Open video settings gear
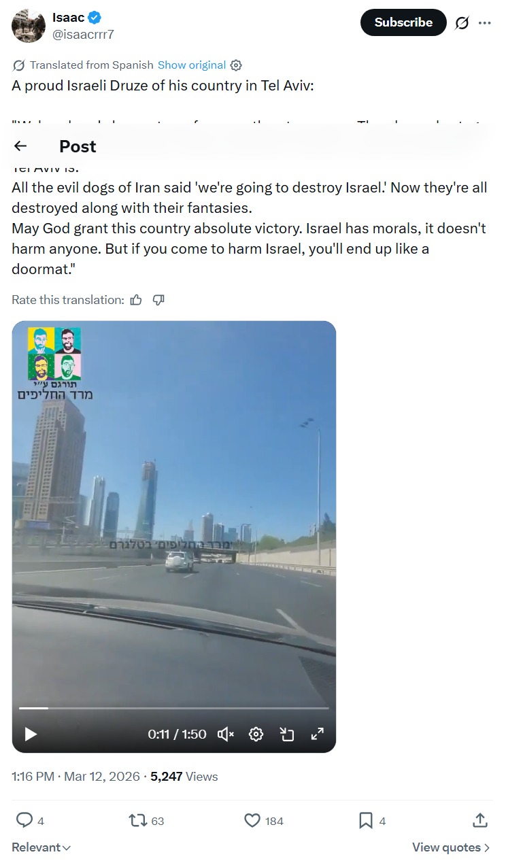Viewport: 506px width, 861px height. (x=256, y=734)
